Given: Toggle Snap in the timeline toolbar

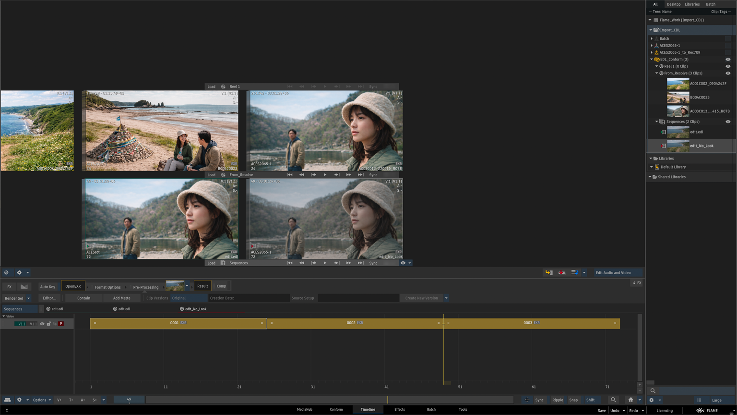Looking at the screenshot, I should point(573,400).
